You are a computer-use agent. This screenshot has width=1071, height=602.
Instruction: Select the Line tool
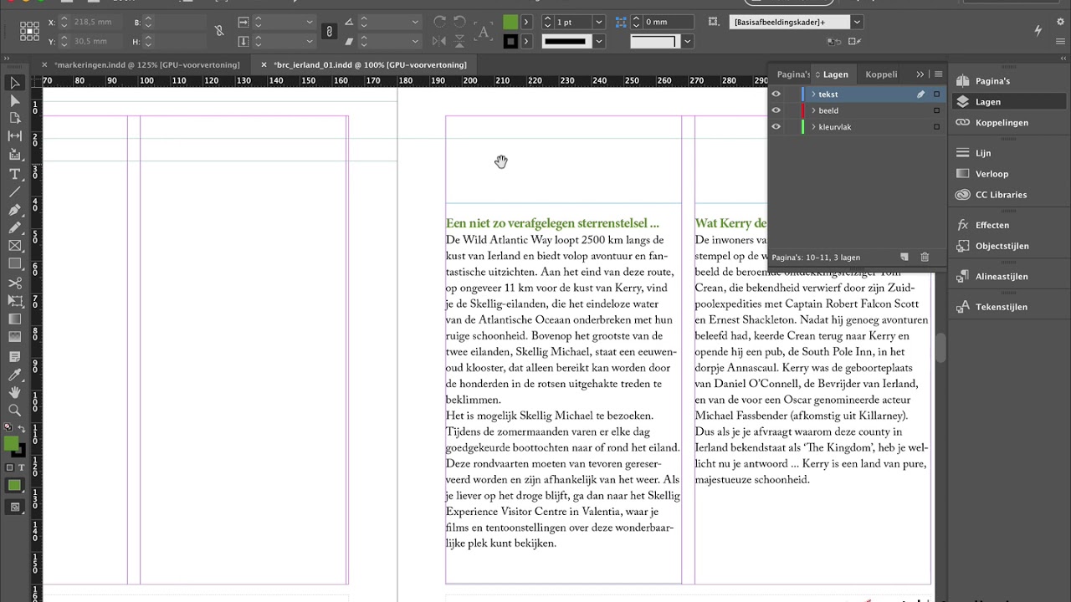[x=14, y=191]
